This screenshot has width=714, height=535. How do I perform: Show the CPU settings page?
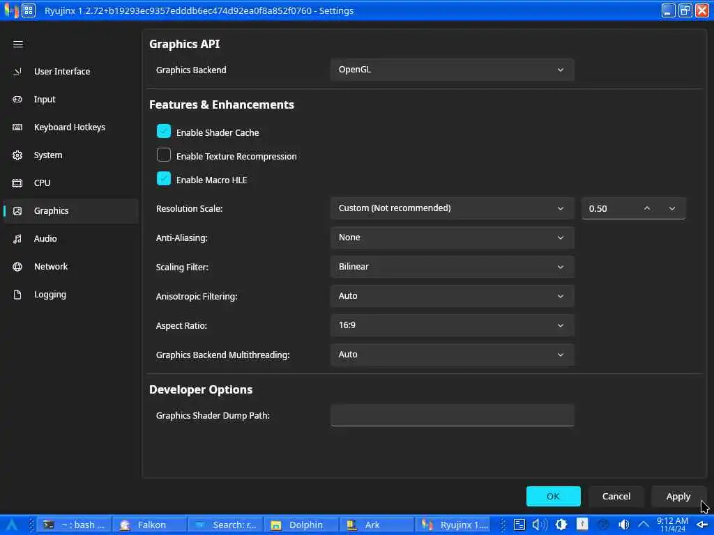click(x=70, y=183)
